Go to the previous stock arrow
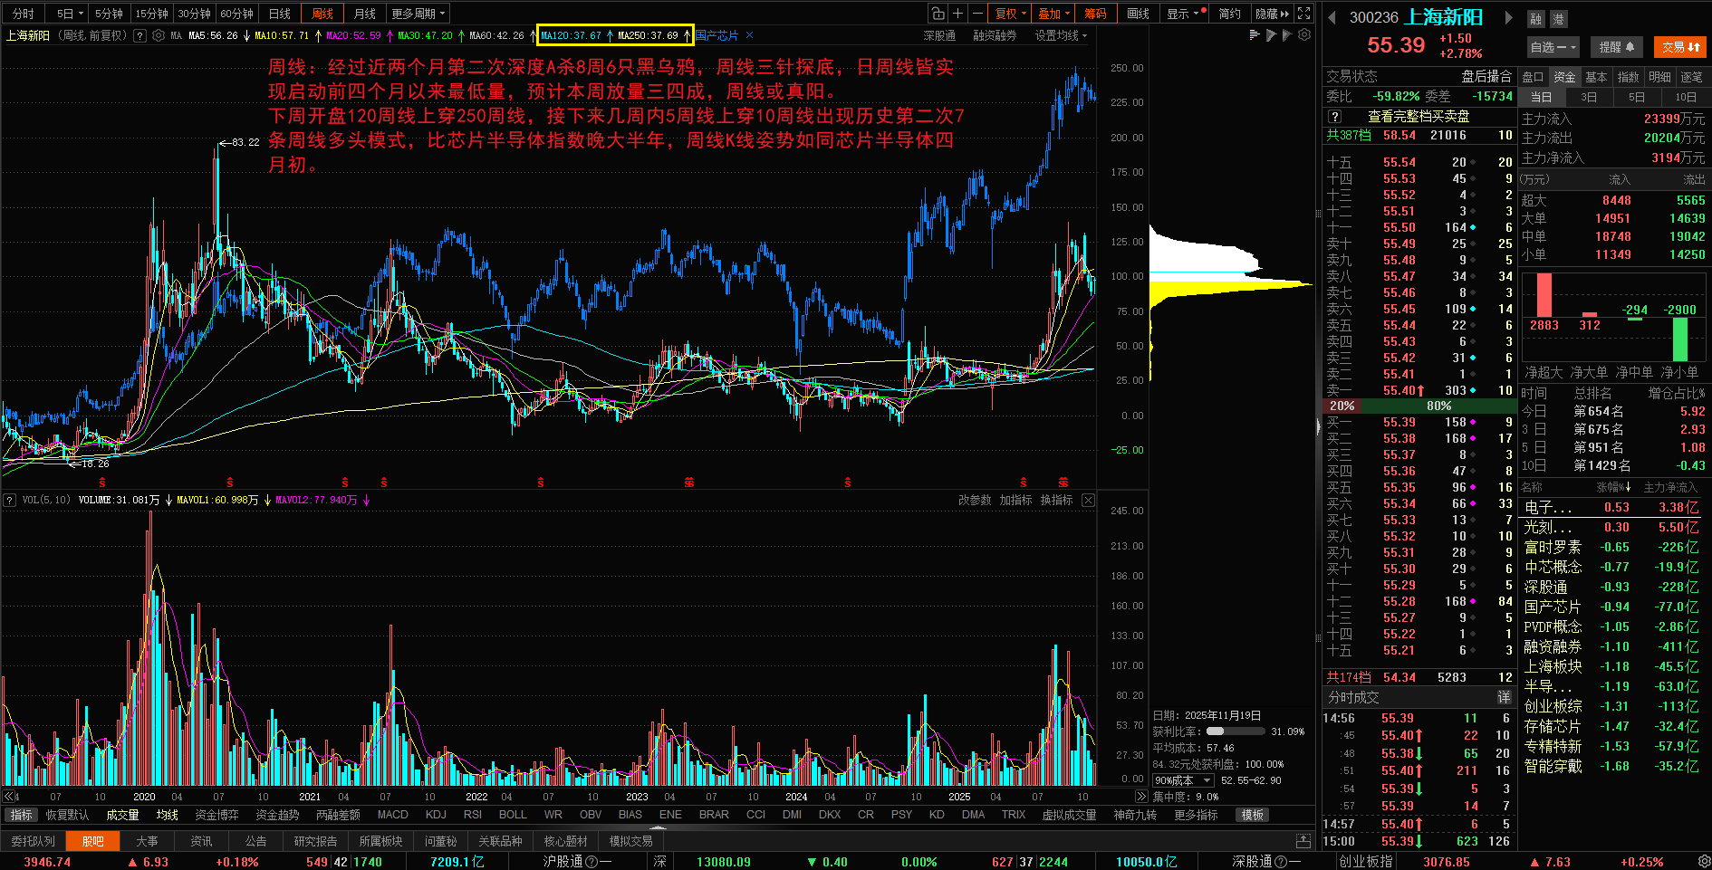 pos(1332,17)
